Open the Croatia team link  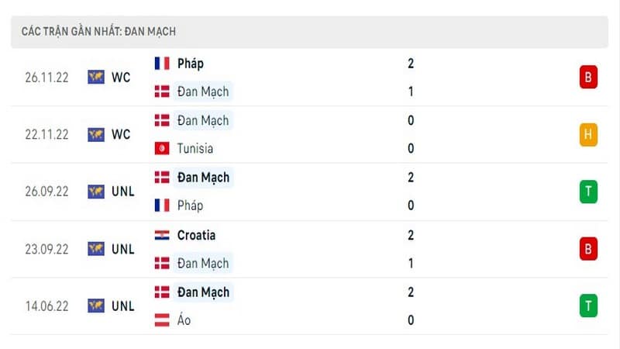(196, 236)
